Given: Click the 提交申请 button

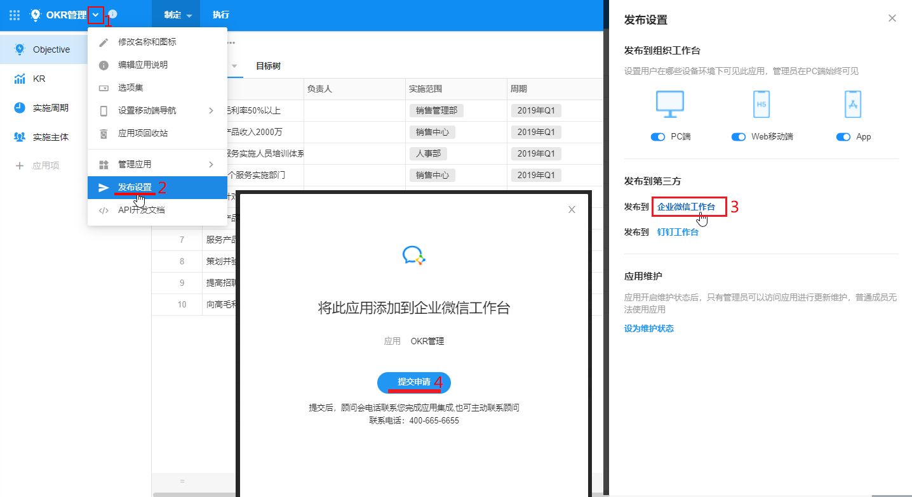Looking at the screenshot, I should 414,382.
